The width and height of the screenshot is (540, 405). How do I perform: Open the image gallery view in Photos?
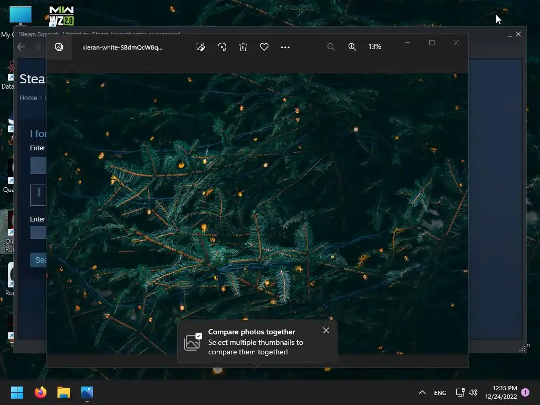59,47
